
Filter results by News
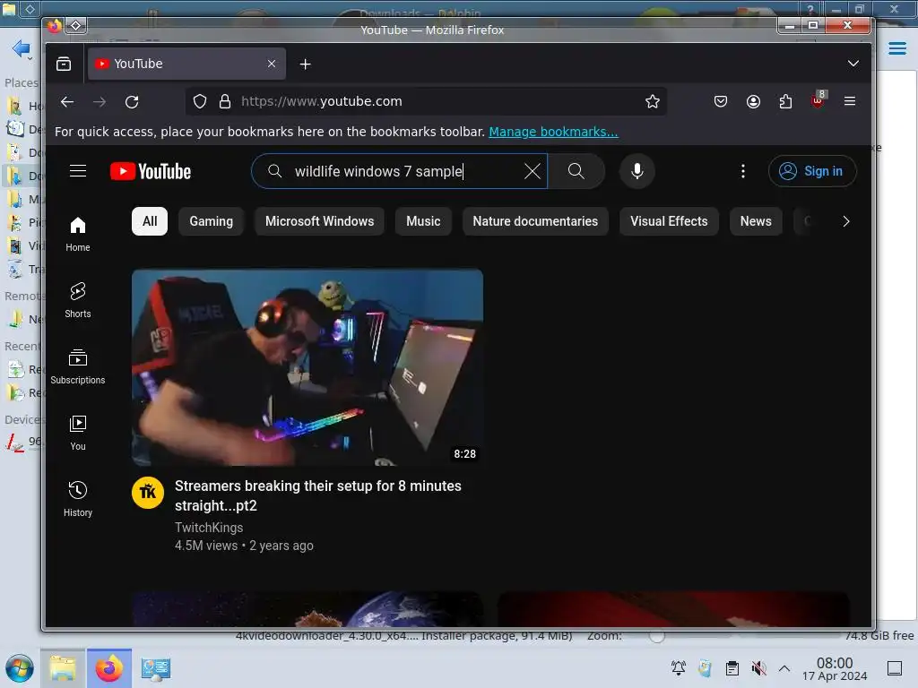pos(756,221)
